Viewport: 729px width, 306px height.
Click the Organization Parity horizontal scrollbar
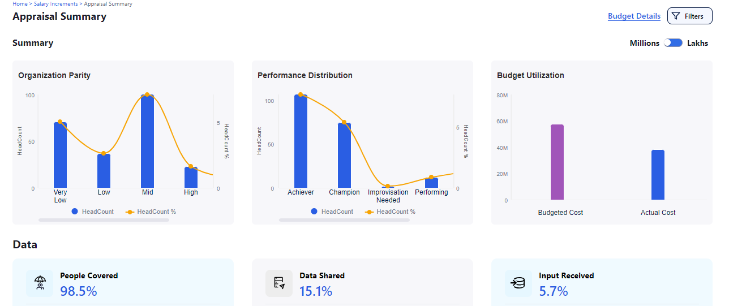(x=104, y=219)
